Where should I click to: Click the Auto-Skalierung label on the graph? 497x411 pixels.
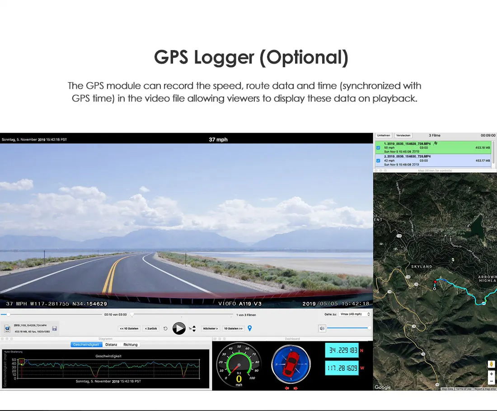tap(14, 352)
